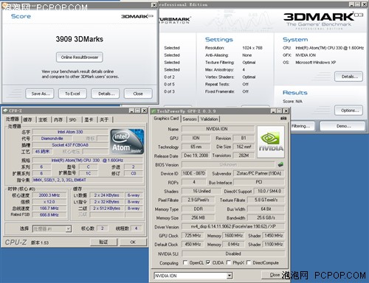Select the 显卡 tab in CPU-Z

[89, 119]
